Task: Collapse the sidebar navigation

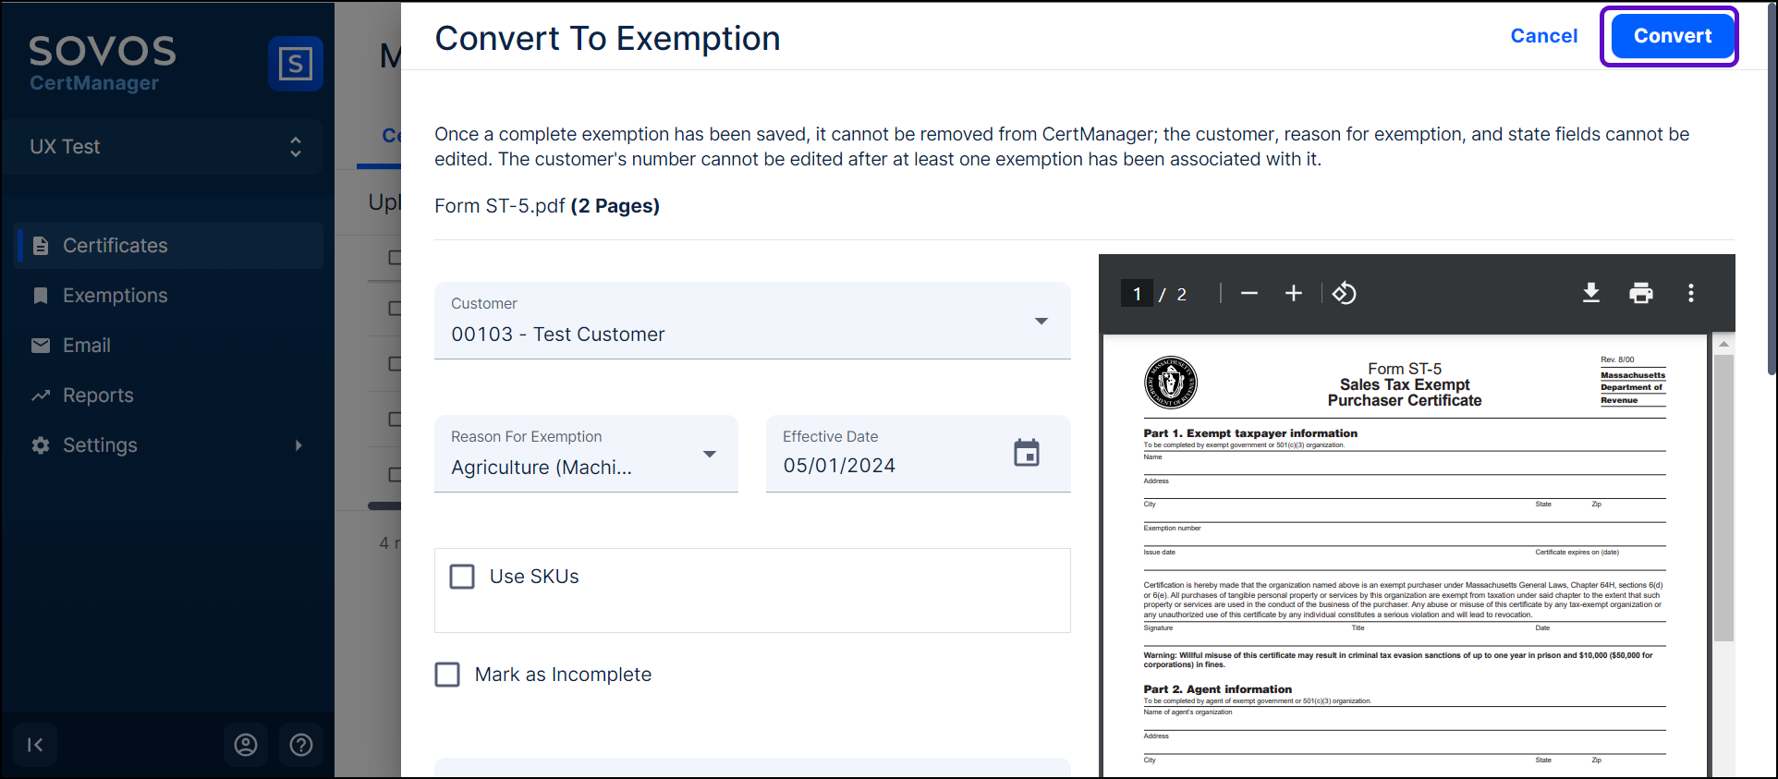Action: click(x=35, y=745)
